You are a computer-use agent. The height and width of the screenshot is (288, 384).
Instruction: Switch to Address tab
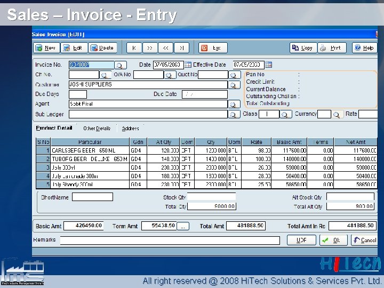pos(130,129)
